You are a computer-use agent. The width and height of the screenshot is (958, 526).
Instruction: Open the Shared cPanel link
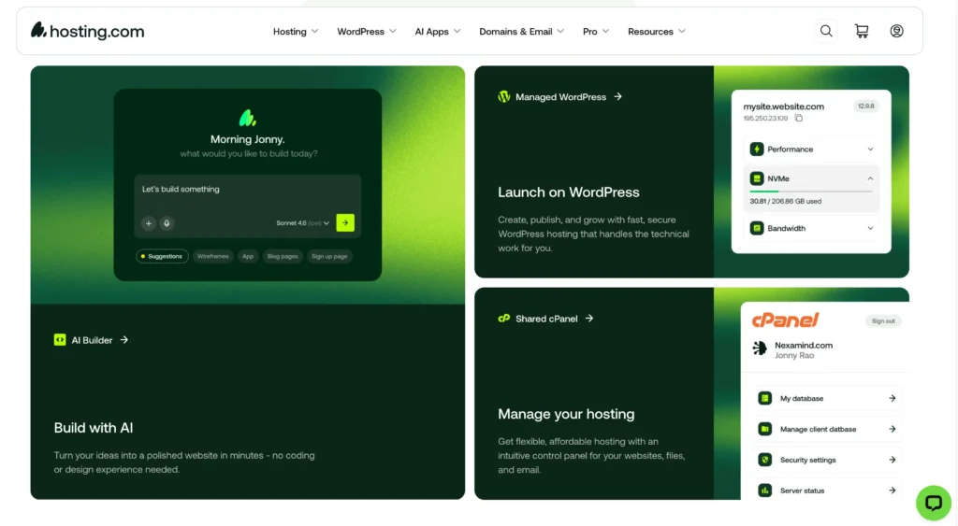(546, 318)
